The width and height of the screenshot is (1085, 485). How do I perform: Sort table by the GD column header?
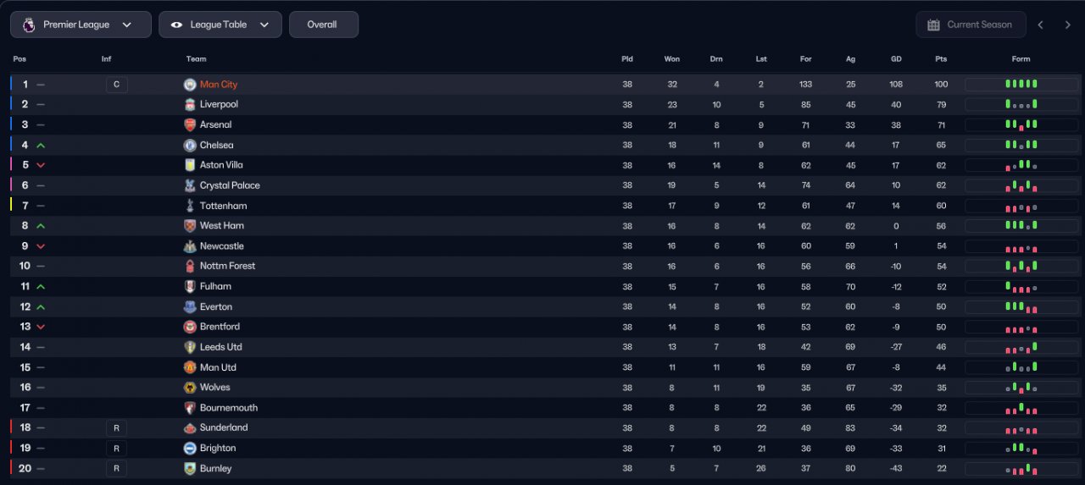coord(896,59)
